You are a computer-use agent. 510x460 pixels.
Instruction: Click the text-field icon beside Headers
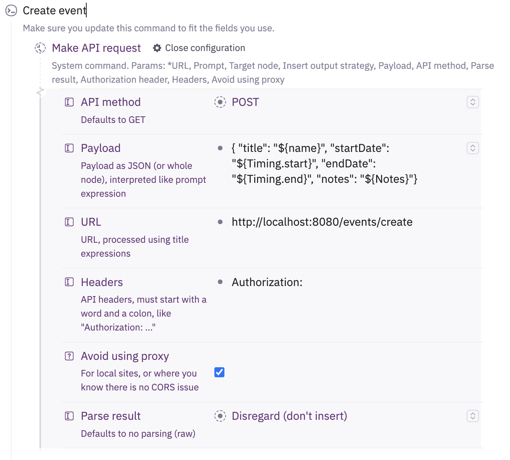[x=69, y=282]
